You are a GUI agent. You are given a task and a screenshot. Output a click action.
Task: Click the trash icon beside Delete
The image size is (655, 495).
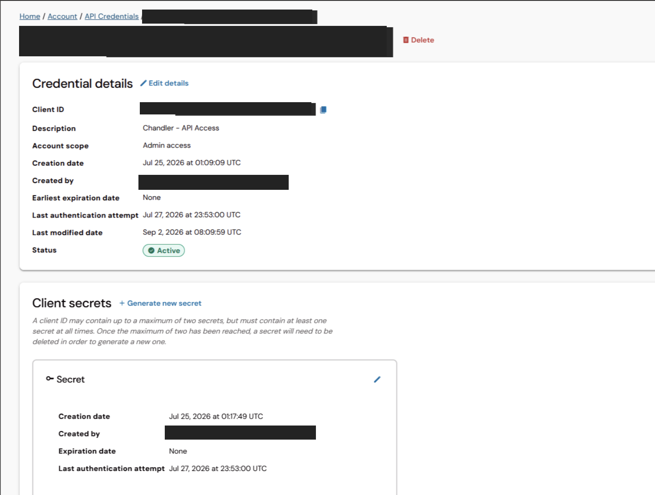tap(406, 40)
